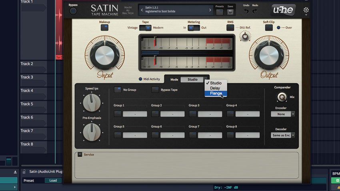Image resolution: width=340 pixels, height=191 pixels.
Task: Toggle Group 3 enable button
Action: [192, 114]
